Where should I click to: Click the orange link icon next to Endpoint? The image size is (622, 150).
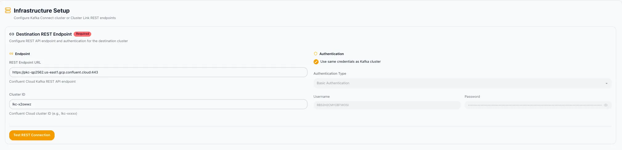coord(11,54)
